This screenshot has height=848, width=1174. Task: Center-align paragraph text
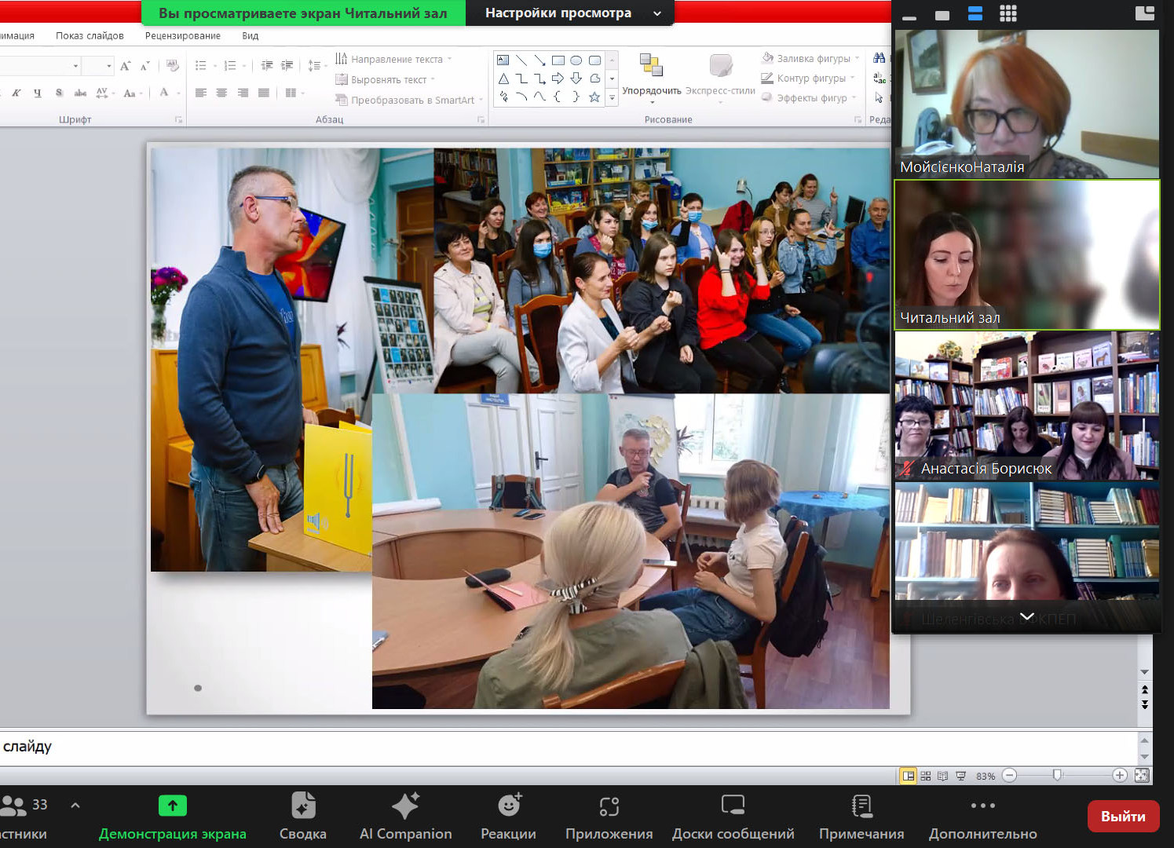[x=221, y=93]
